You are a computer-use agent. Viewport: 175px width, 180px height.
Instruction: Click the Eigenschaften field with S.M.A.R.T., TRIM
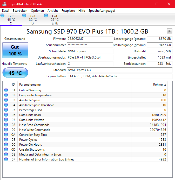pos(119,76)
